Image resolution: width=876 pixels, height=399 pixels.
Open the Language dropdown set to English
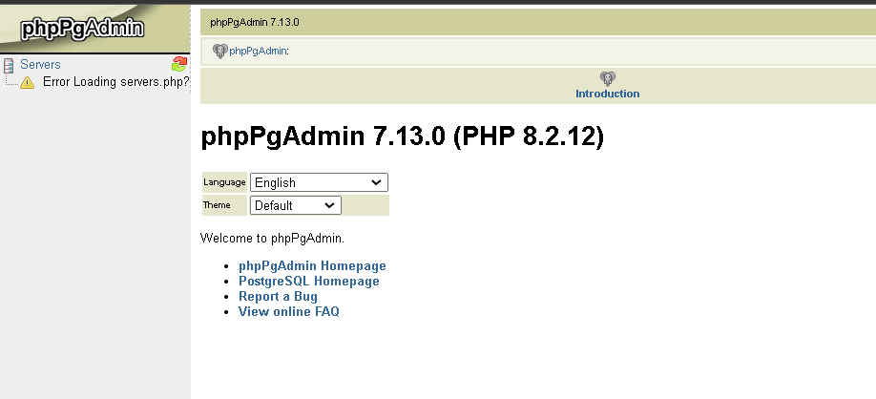(x=319, y=182)
